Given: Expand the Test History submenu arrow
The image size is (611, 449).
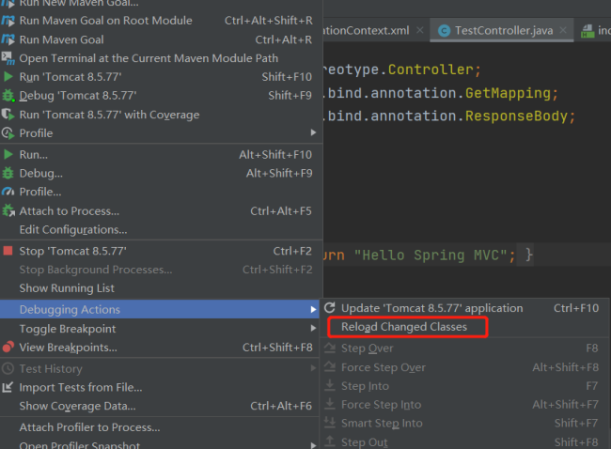Looking at the screenshot, I should [313, 368].
